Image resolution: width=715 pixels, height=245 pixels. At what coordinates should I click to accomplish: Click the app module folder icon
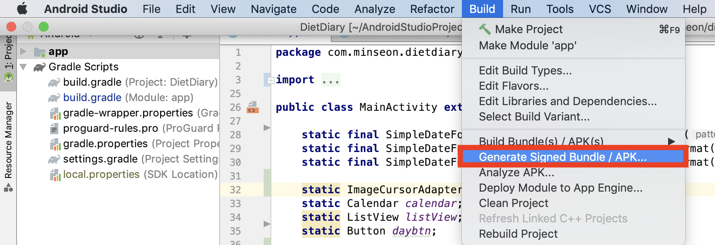[40, 52]
